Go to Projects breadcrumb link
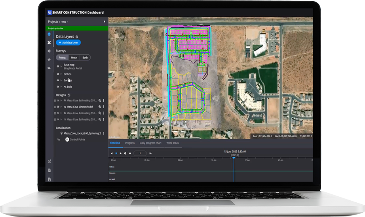 (53, 22)
